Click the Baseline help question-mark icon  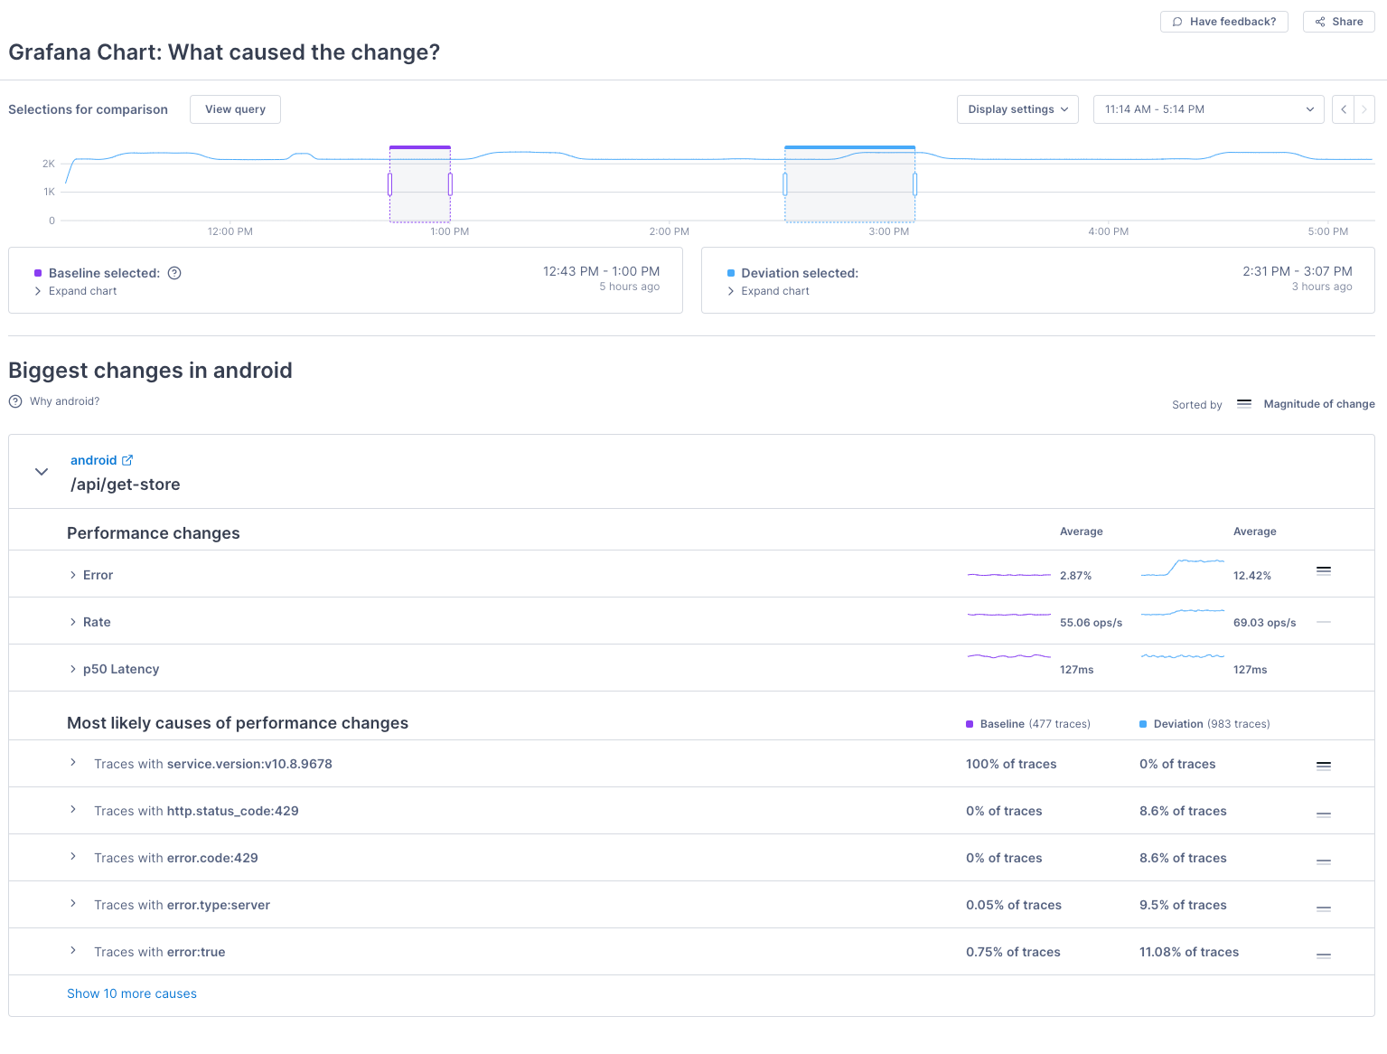pos(174,273)
